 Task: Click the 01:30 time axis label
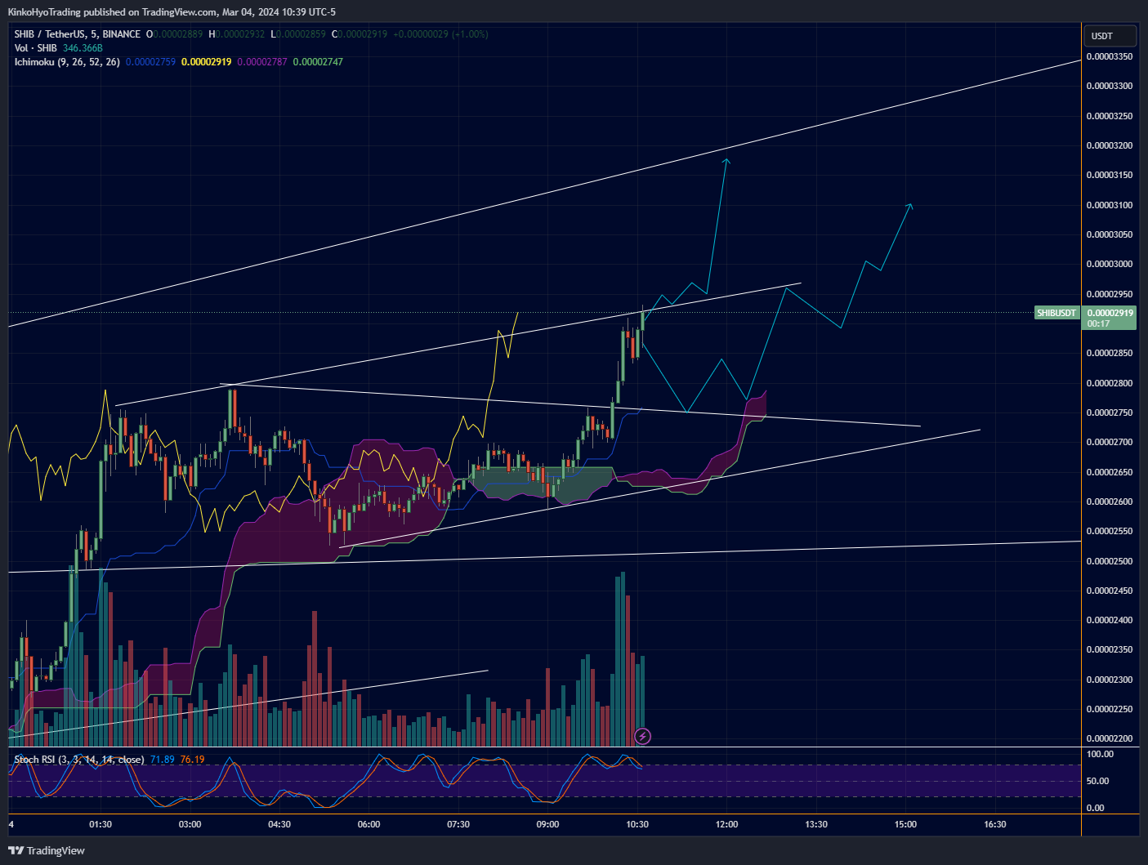point(101,824)
